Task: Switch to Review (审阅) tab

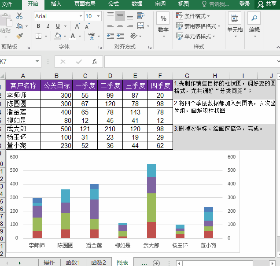Action: [160, 4]
